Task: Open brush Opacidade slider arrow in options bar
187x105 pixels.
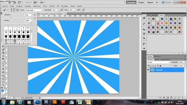Action: pyautogui.click(x=58, y=10)
